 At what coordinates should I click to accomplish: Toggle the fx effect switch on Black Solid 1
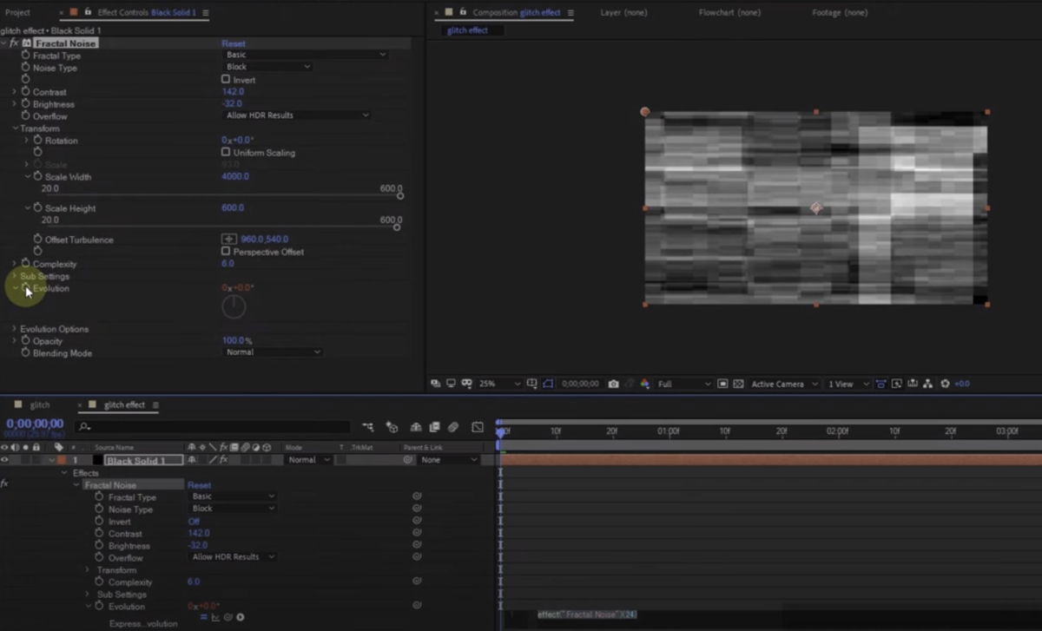(x=223, y=460)
